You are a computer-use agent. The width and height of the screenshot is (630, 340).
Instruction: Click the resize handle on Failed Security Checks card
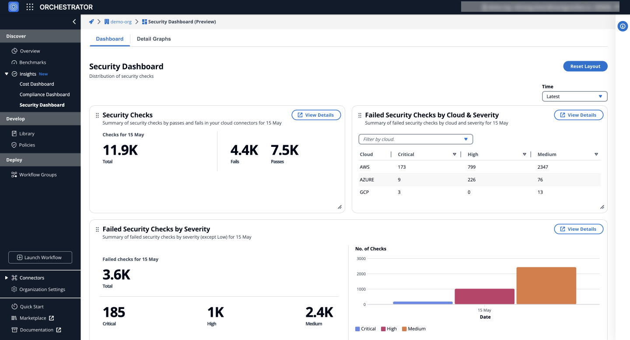(602, 207)
